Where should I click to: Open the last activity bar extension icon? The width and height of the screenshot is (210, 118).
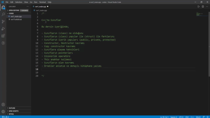pos(3,43)
